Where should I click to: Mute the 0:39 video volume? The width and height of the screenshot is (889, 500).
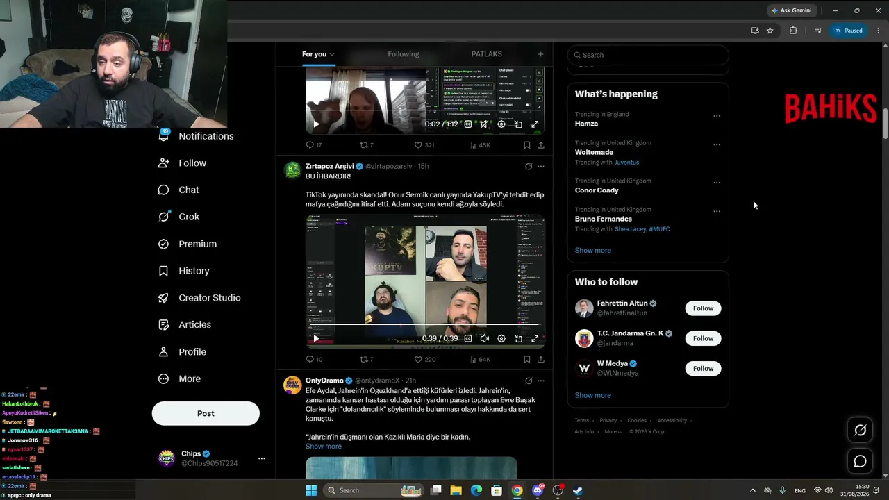(485, 338)
